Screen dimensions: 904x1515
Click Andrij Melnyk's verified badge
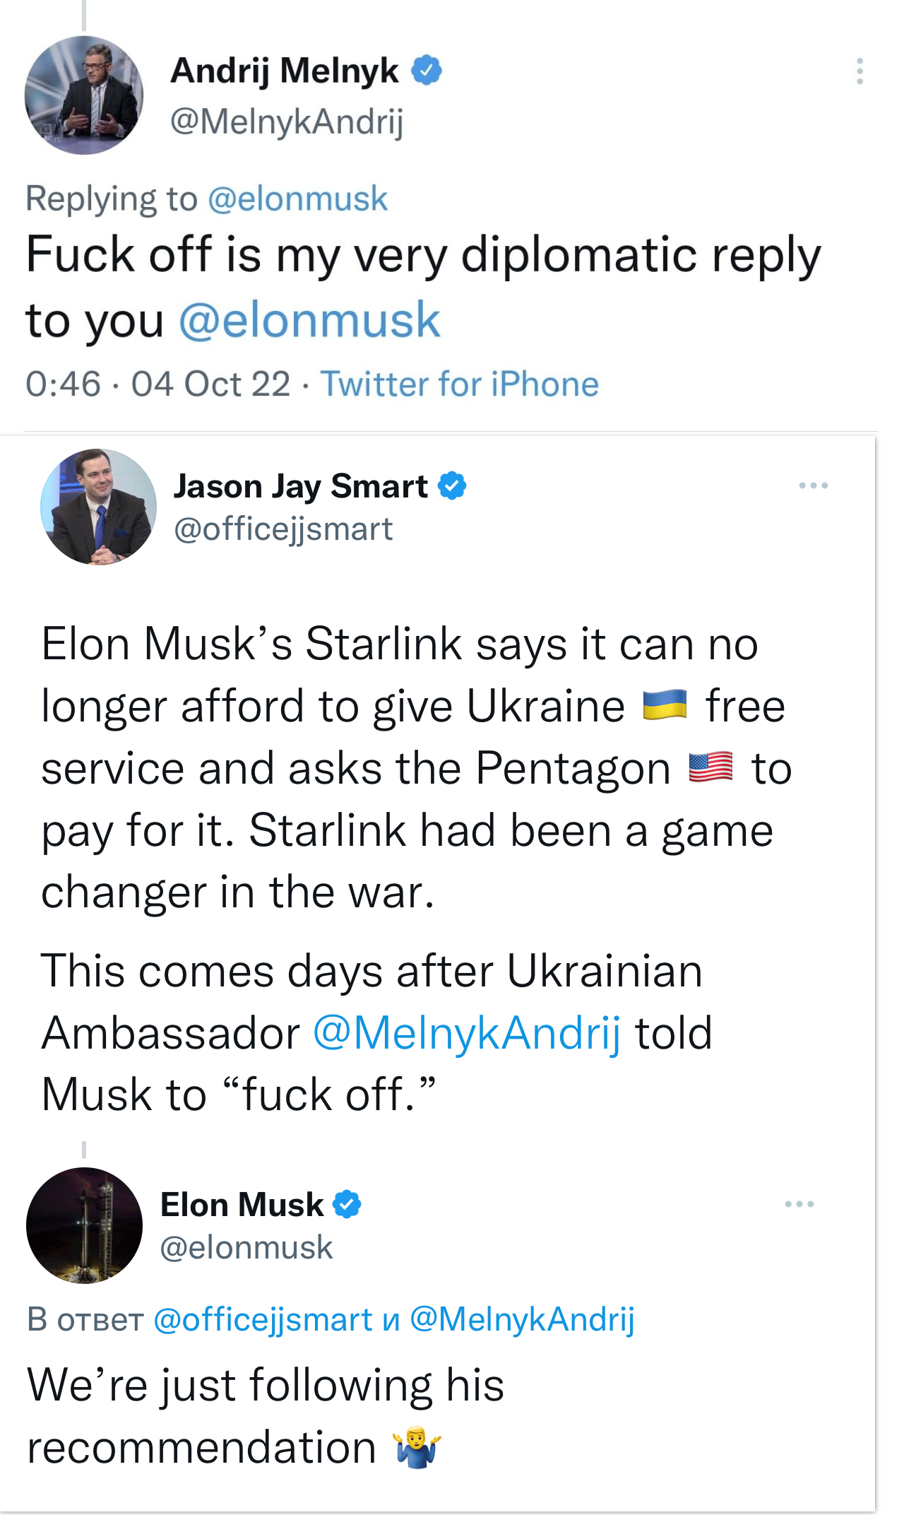(x=427, y=71)
